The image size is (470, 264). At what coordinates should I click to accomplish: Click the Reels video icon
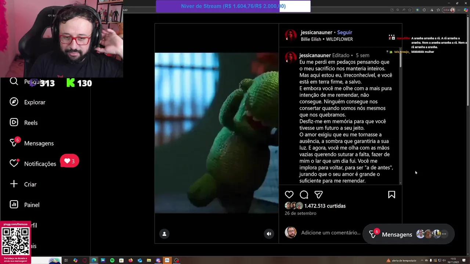point(14,122)
